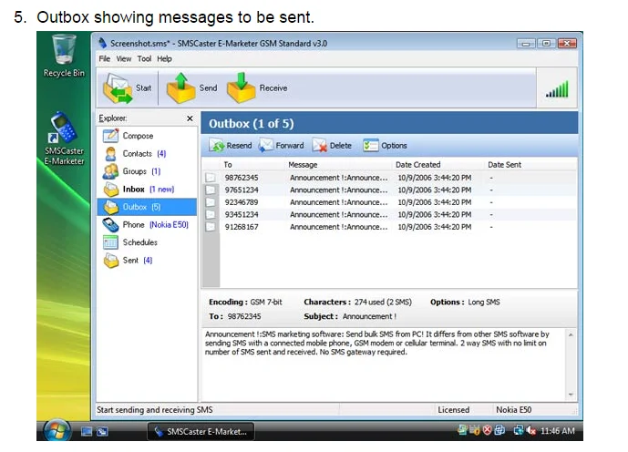Image resolution: width=628 pixels, height=452 pixels.
Task: Click the Send toolbar icon
Action: pos(181,88)
